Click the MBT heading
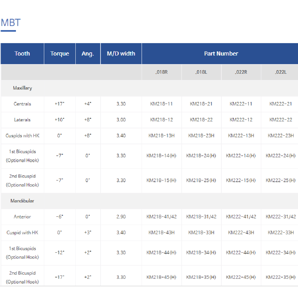 [11, 23]
